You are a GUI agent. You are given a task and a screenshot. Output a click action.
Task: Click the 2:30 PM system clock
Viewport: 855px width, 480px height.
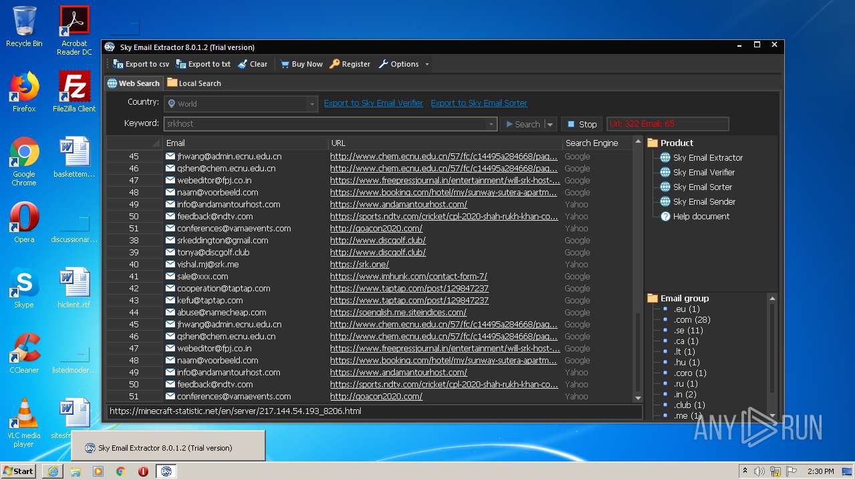point(820,471)
